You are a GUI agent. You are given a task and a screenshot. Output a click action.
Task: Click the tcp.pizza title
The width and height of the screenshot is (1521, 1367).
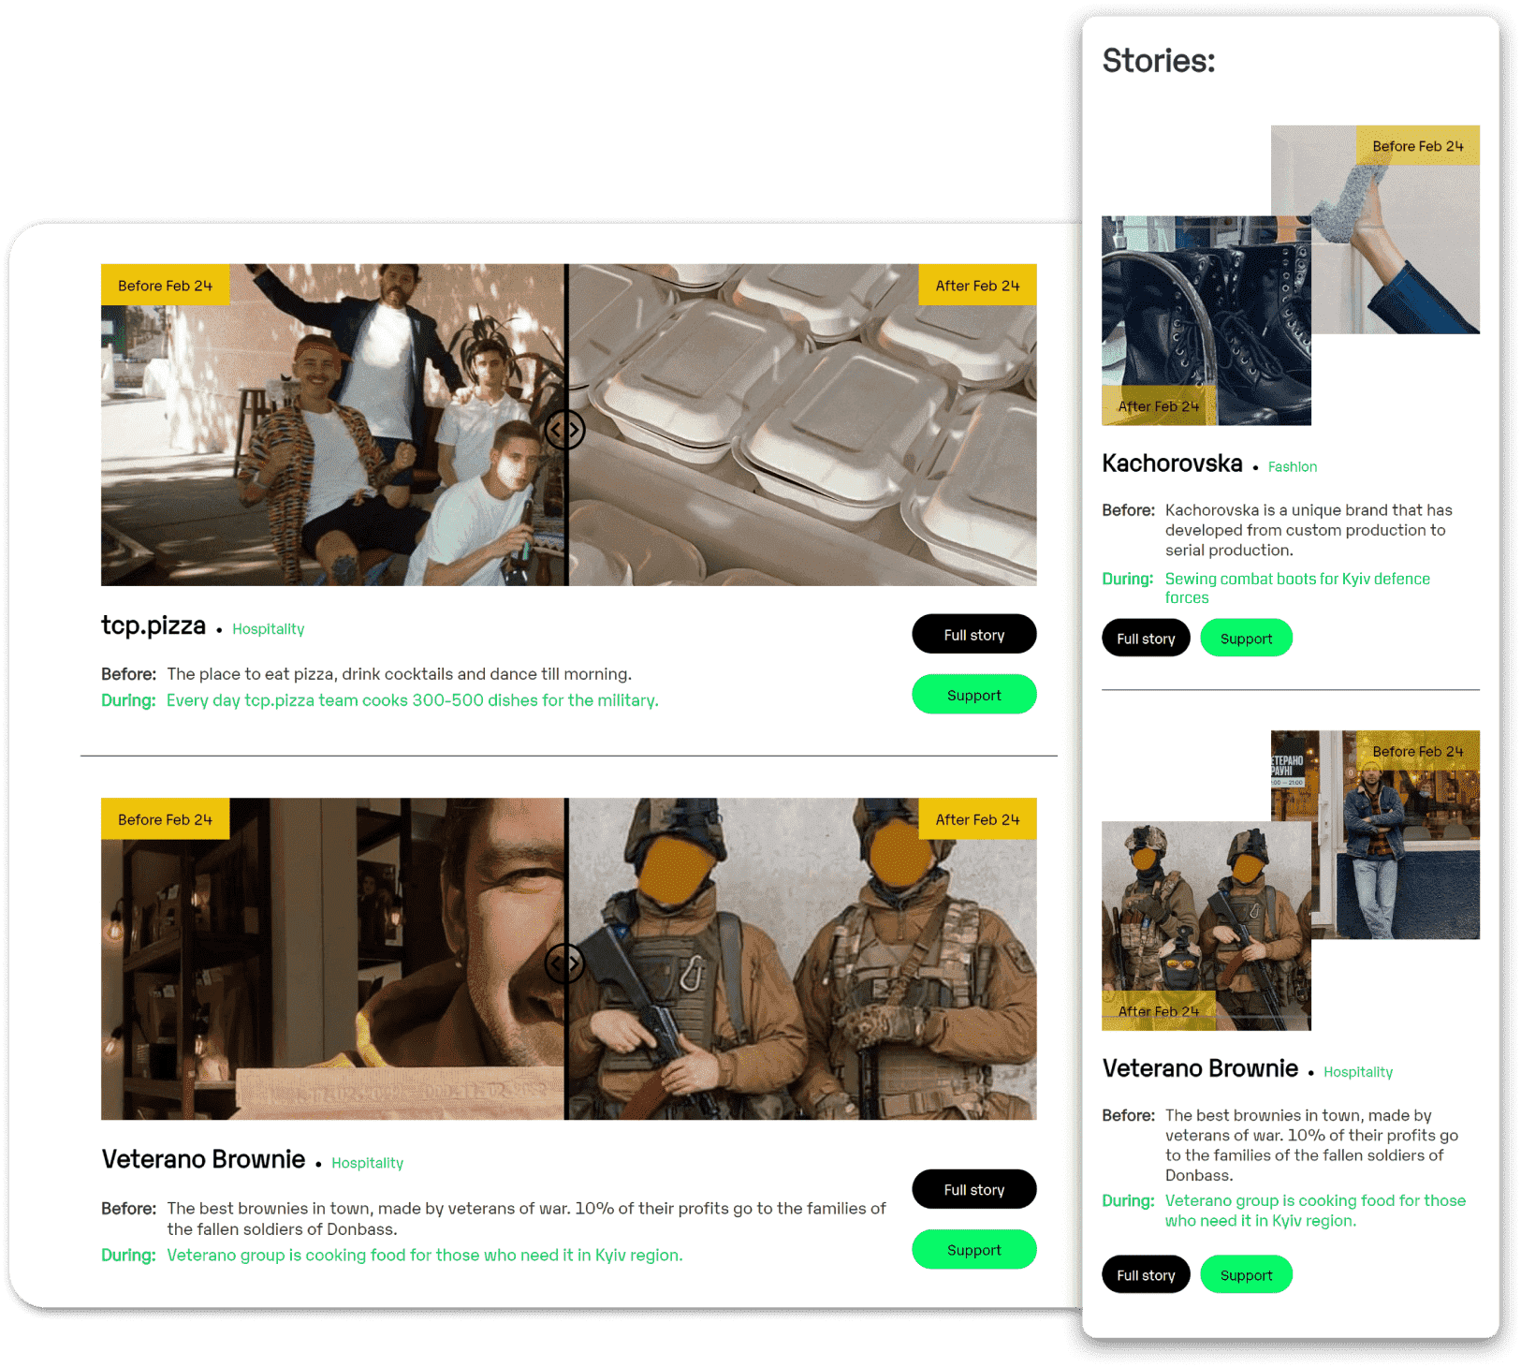(154, 625)
